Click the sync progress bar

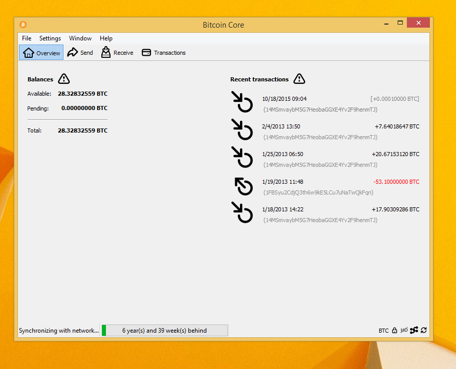[165, 330]
